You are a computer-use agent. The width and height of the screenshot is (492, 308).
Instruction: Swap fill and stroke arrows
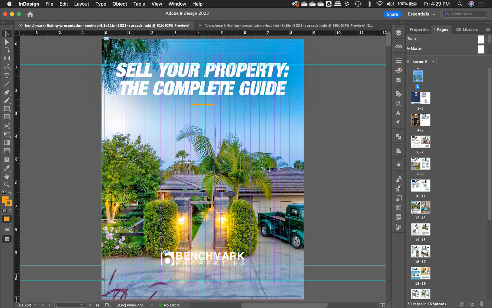pos(10,193)
